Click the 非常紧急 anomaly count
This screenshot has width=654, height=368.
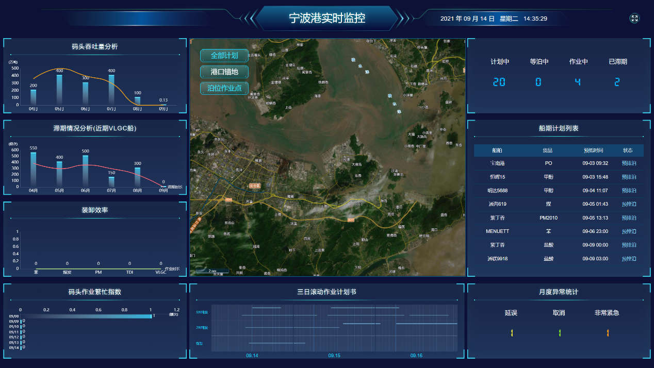[x=607, y=333]
